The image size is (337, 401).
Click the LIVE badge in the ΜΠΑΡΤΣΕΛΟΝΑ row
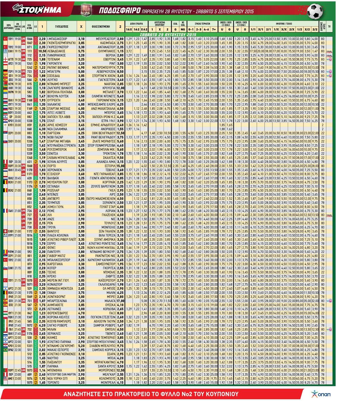click(24, 301)
